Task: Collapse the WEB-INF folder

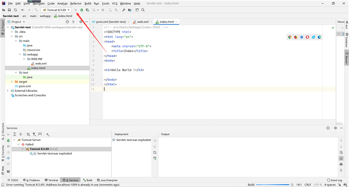Action: pyautogui.click(x=24, y=59)
